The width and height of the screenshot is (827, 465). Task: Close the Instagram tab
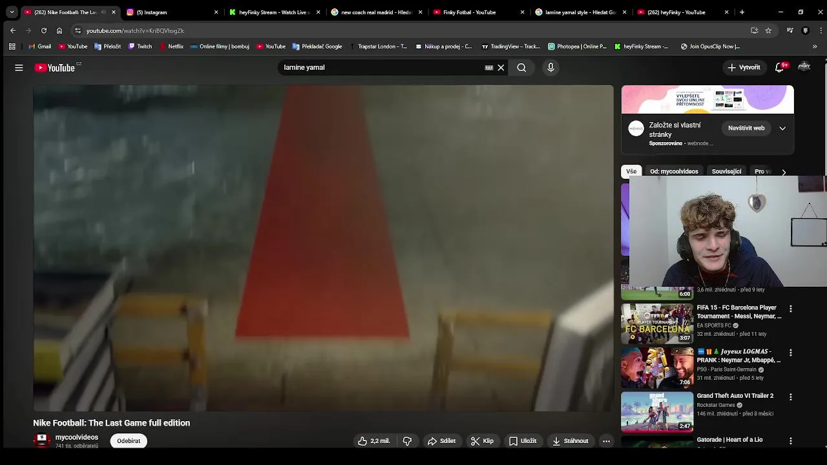tap(216, 12)
